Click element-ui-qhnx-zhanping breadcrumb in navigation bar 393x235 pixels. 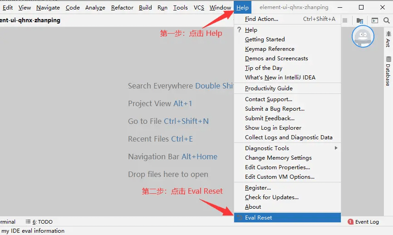coord(30,20)
